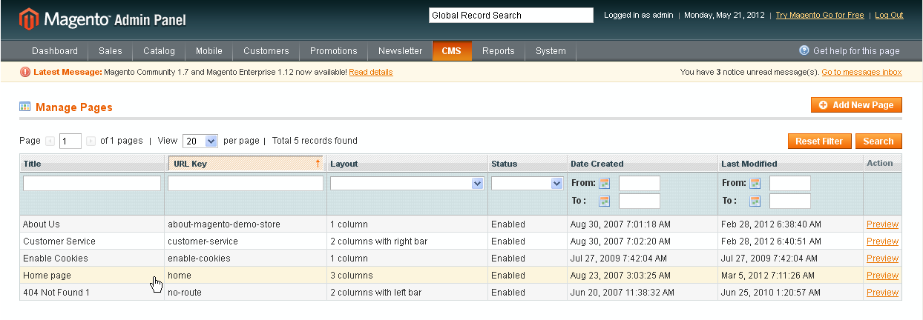
Task: Preview the Customer Service page
Action: point(882,241)
